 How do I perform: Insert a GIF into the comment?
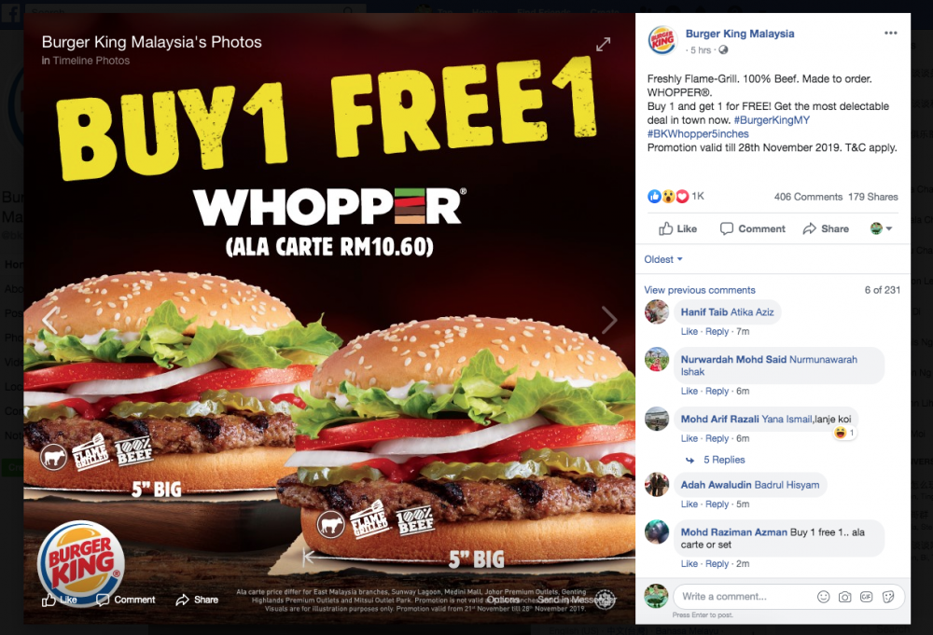[867, 597]
